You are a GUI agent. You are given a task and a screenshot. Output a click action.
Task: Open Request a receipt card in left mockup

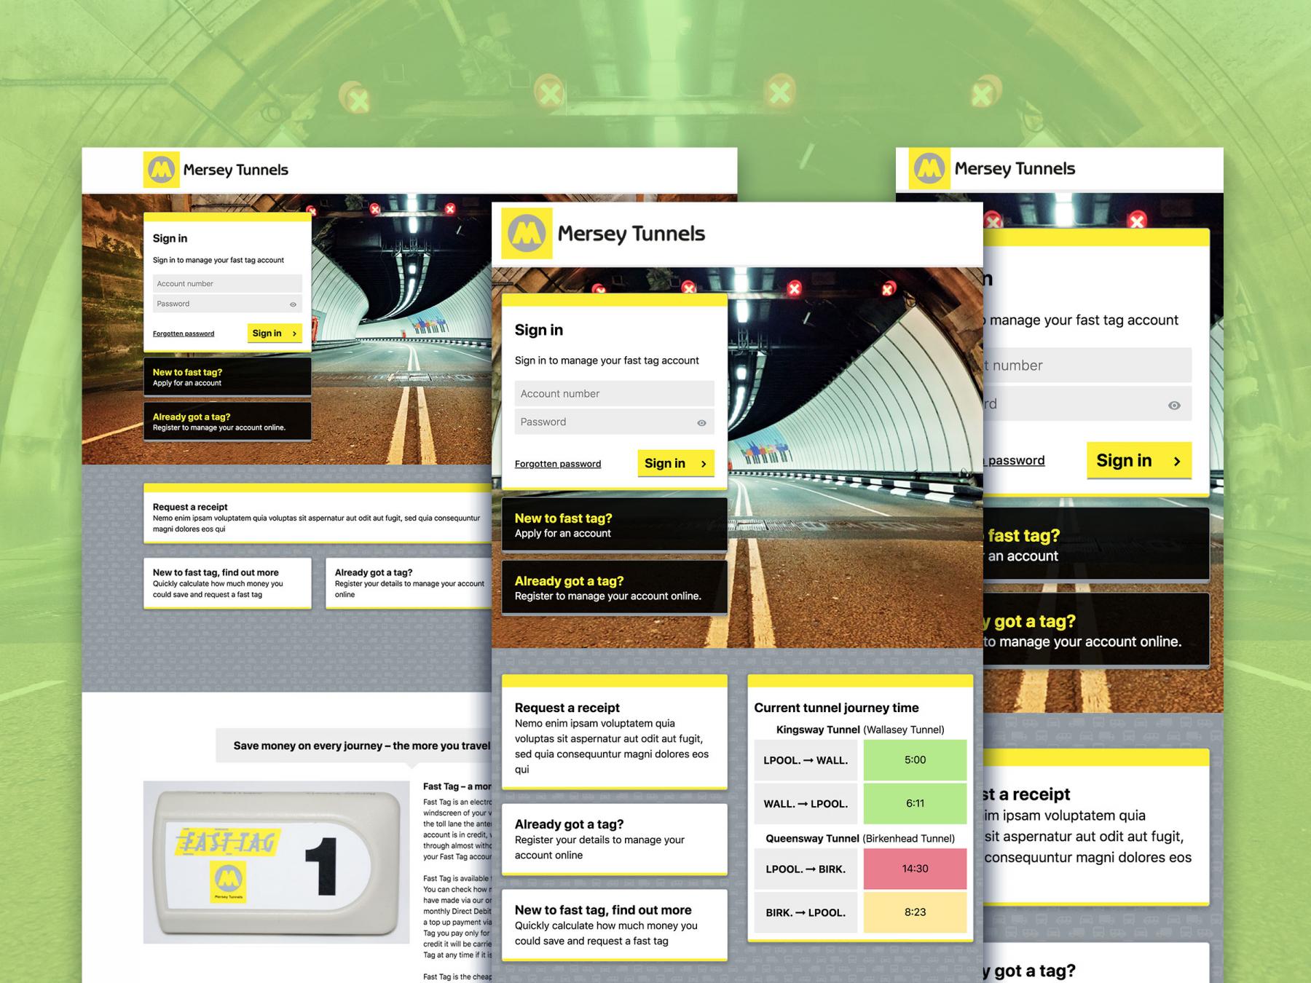(318, 513)
